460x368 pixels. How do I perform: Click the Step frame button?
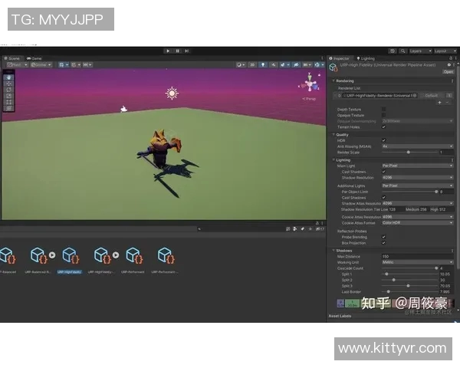click(x=186, y=51)
